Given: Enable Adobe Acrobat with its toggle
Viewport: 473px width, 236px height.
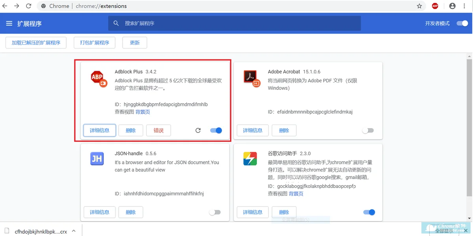Looking at the screenshot, I should pos(368,130).
